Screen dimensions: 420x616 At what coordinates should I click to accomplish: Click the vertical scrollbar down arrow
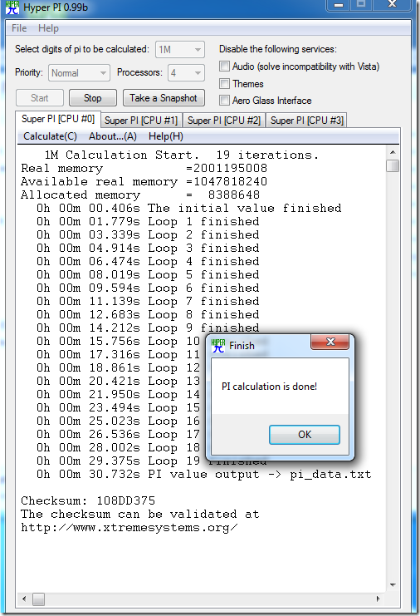click(393, 585)
